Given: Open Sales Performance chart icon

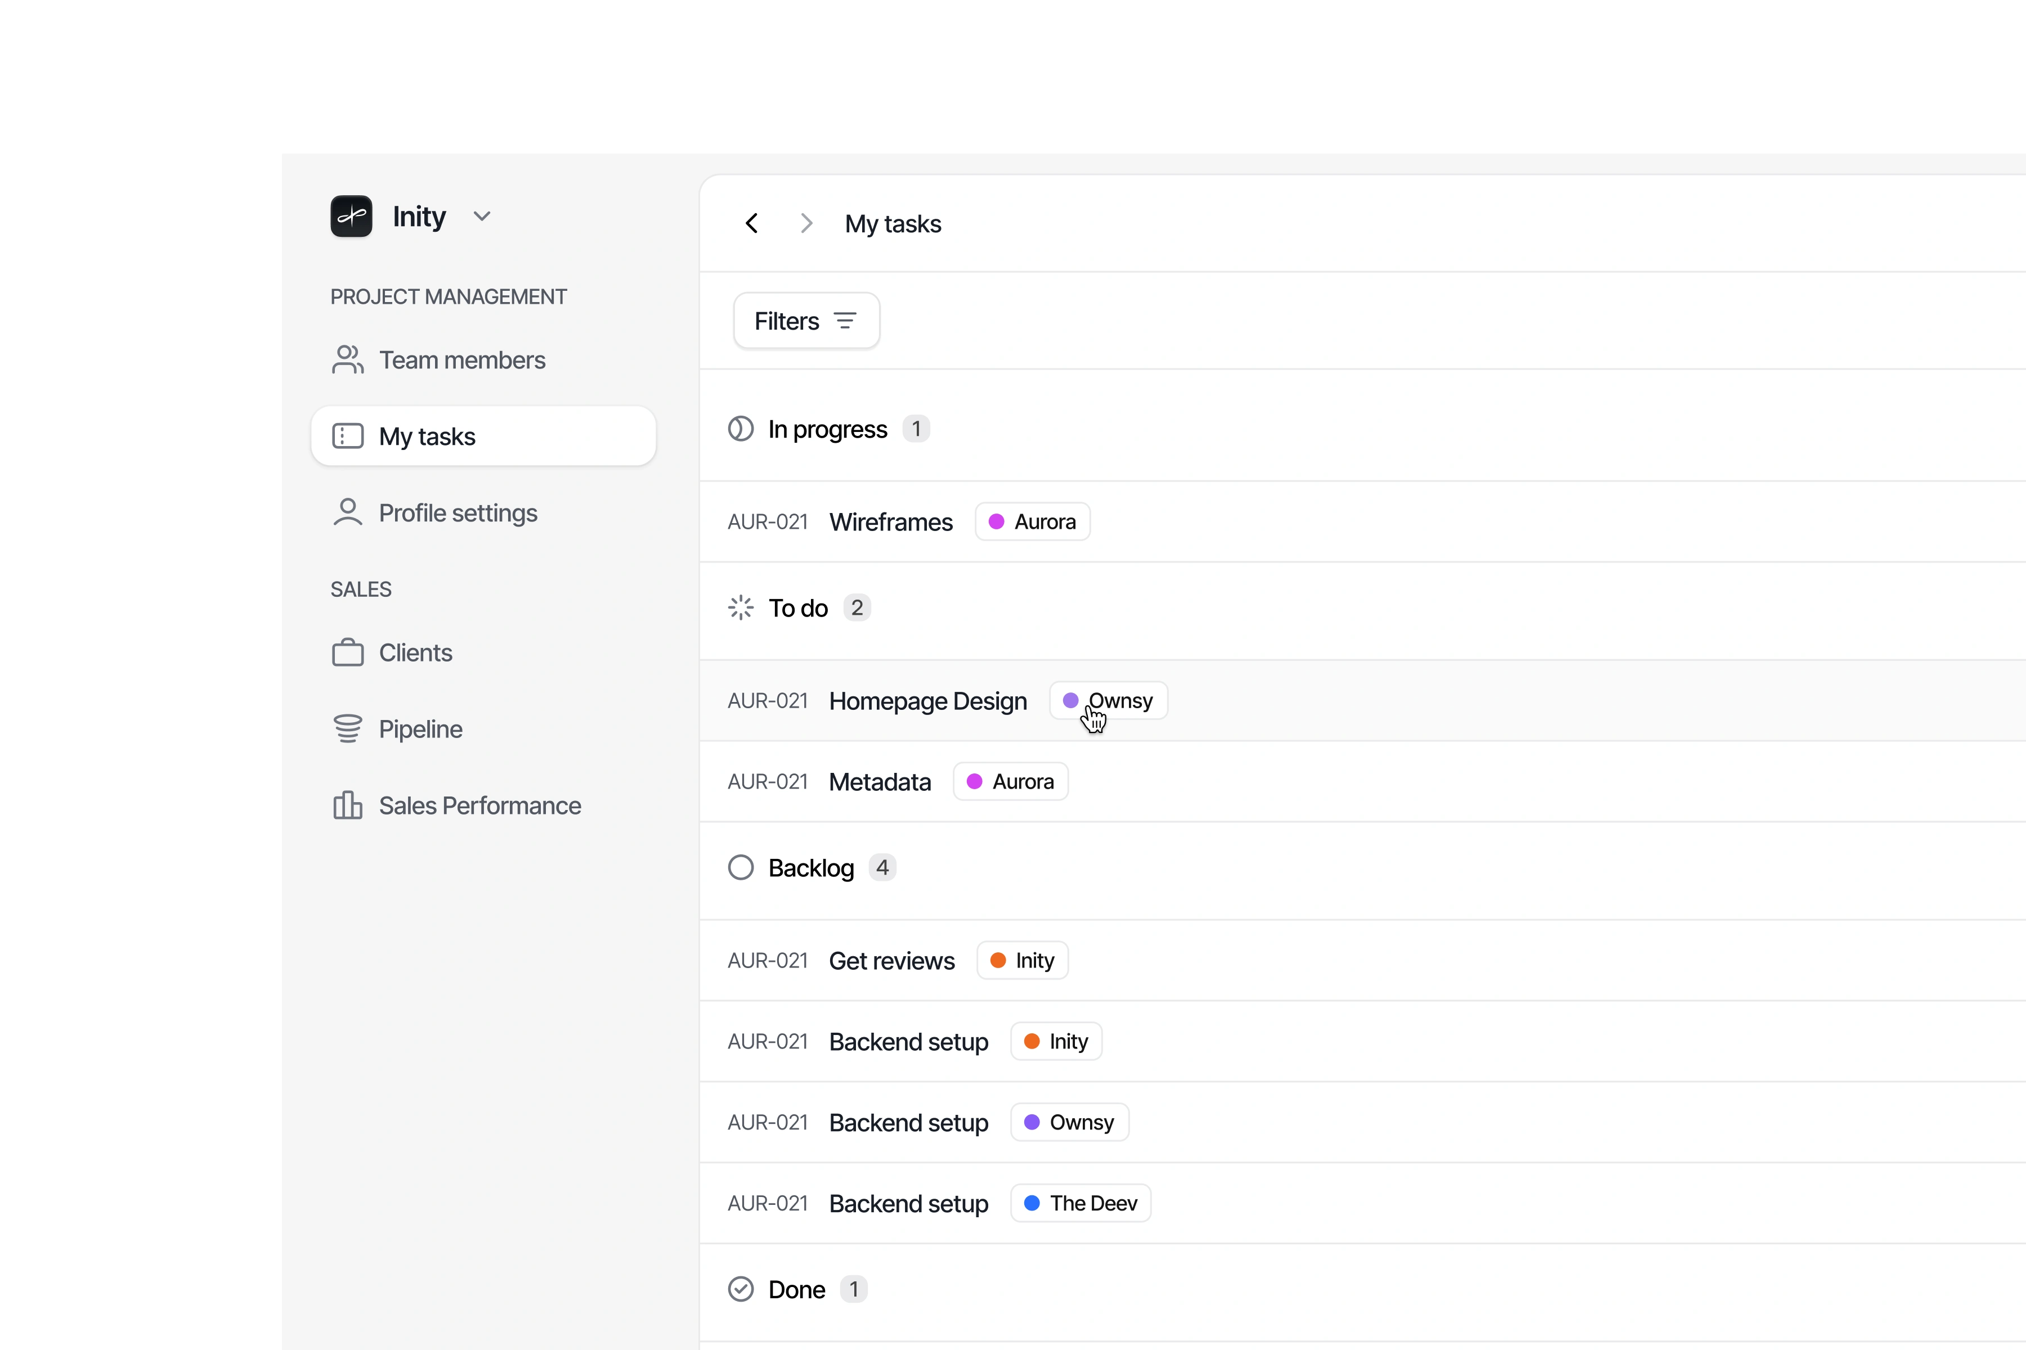Looking at the screenshot, I should (x=347, y=805).
